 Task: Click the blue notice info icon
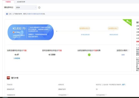[7, 14]
